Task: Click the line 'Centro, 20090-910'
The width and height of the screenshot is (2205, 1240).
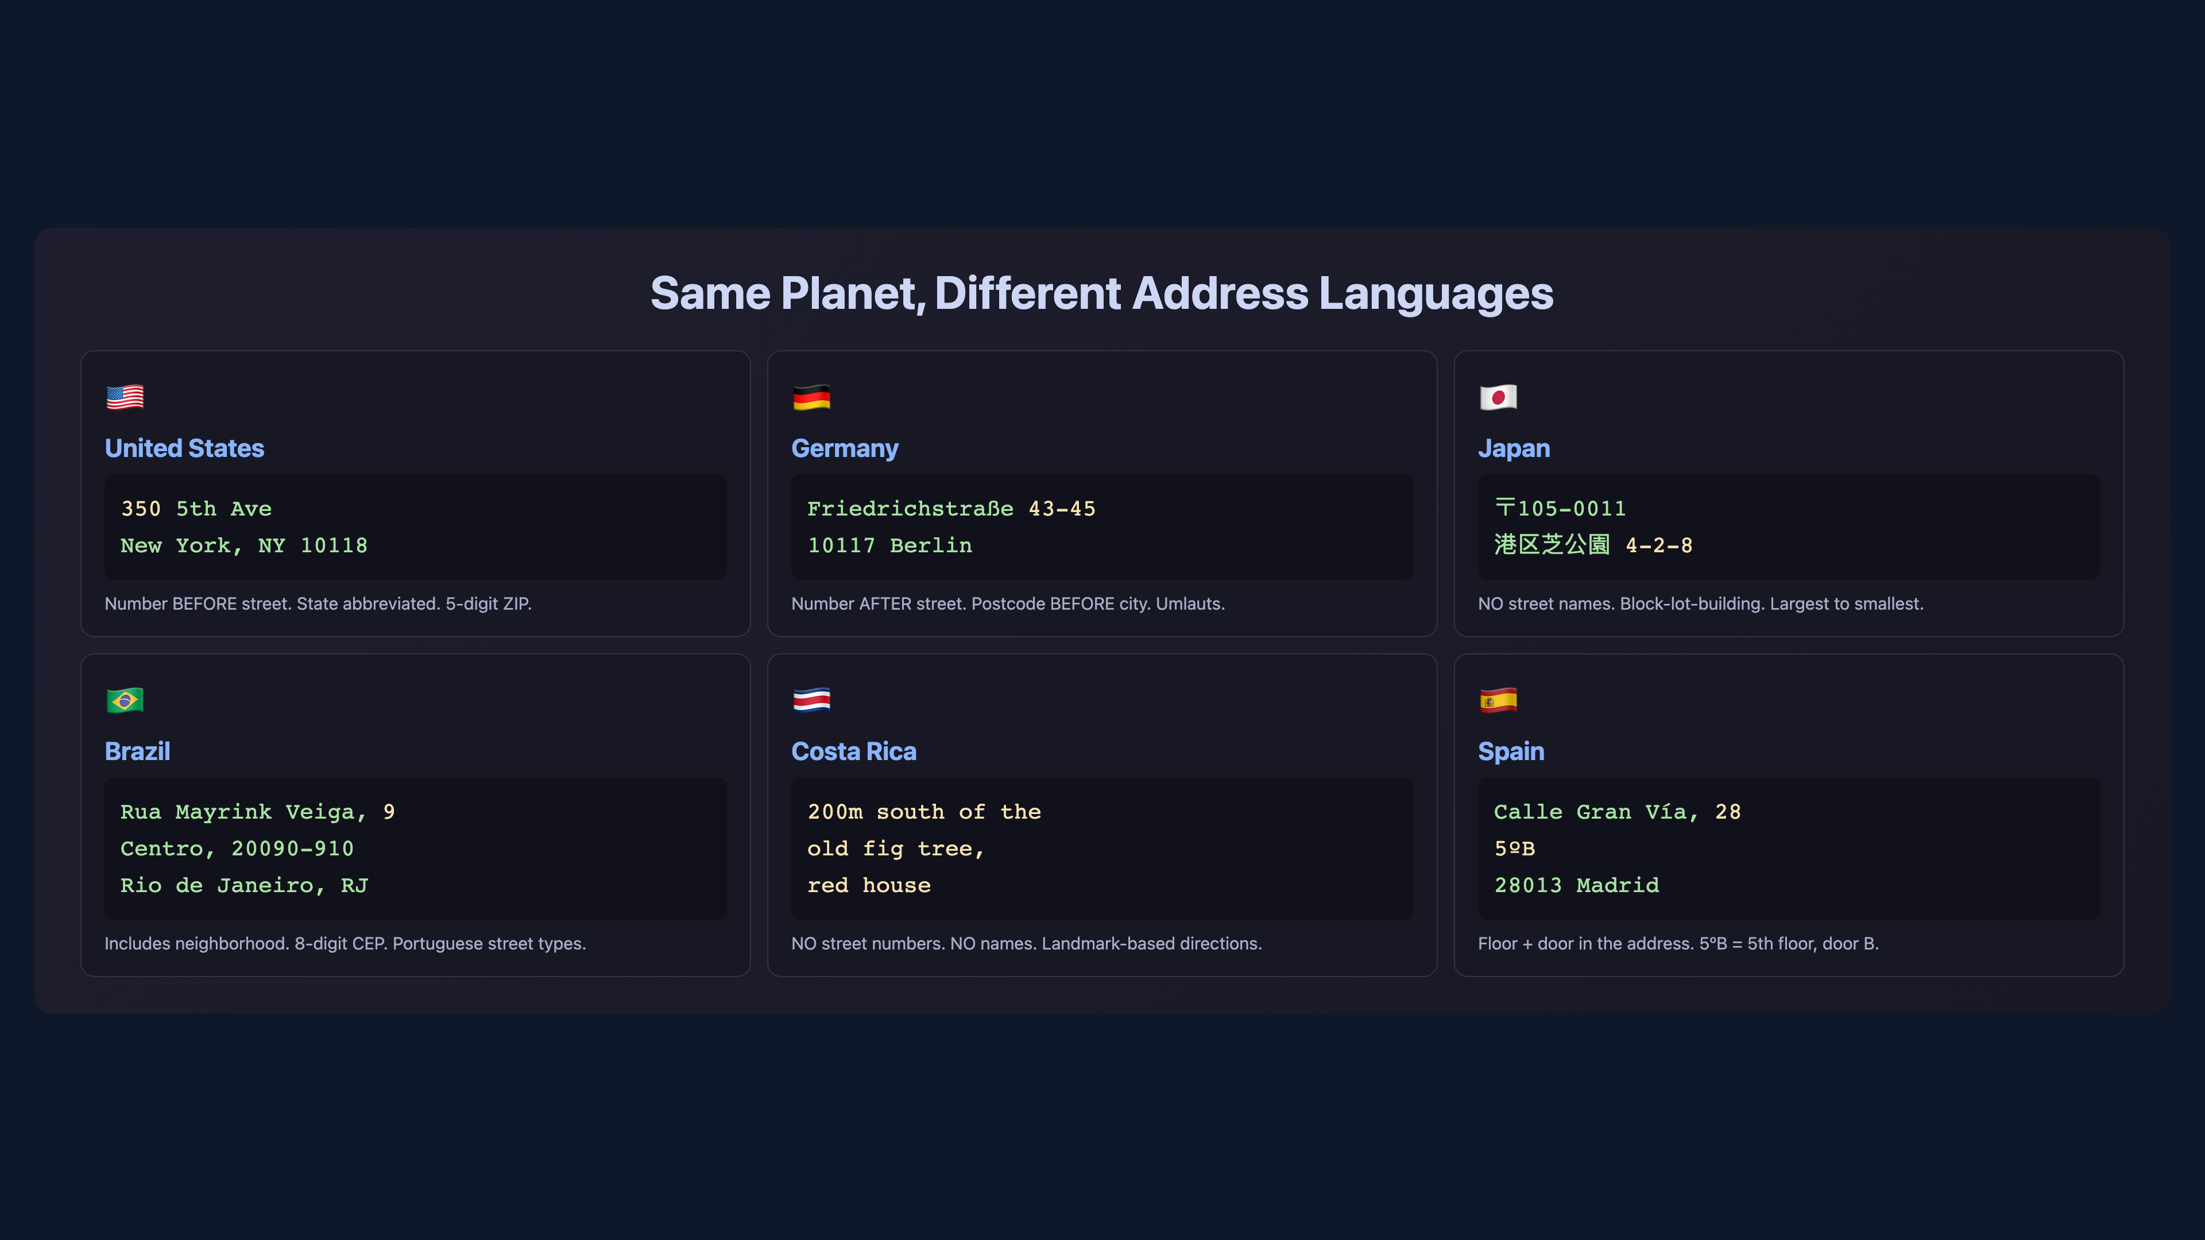Action: coord(237,849)
